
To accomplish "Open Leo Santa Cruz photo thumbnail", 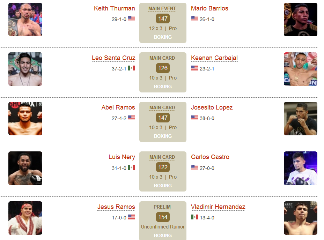I will click(x=25, y=69).
